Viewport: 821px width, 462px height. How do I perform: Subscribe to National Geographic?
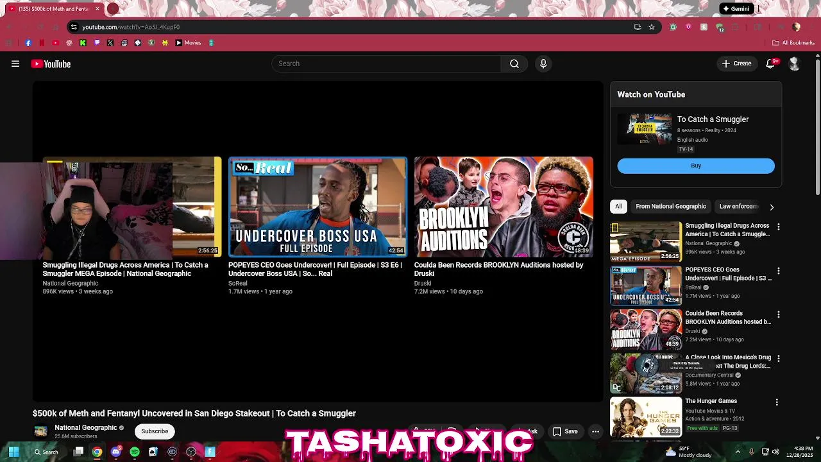pos(155,431)
